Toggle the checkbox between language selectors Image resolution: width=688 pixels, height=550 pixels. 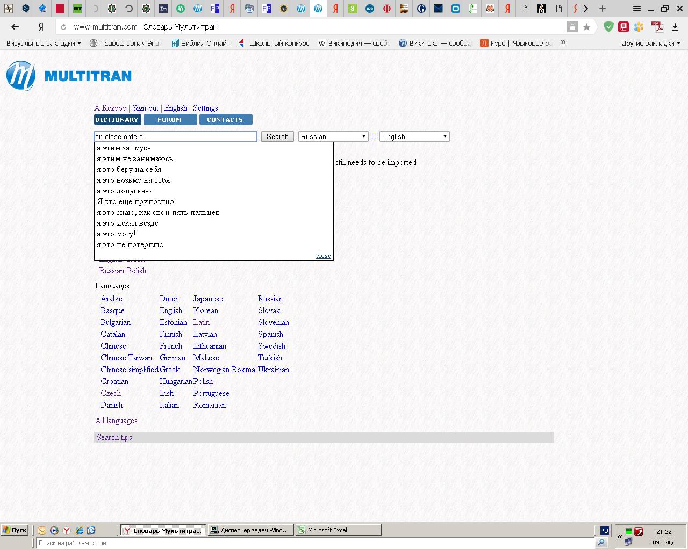click(374, 136)
